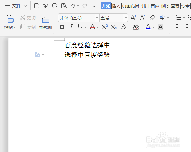Click the text effects outlined A icon
The image size is (191, 152).
[x=124, y=27]
